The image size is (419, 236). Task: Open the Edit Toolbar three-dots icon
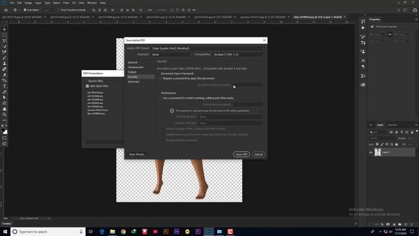5,120
